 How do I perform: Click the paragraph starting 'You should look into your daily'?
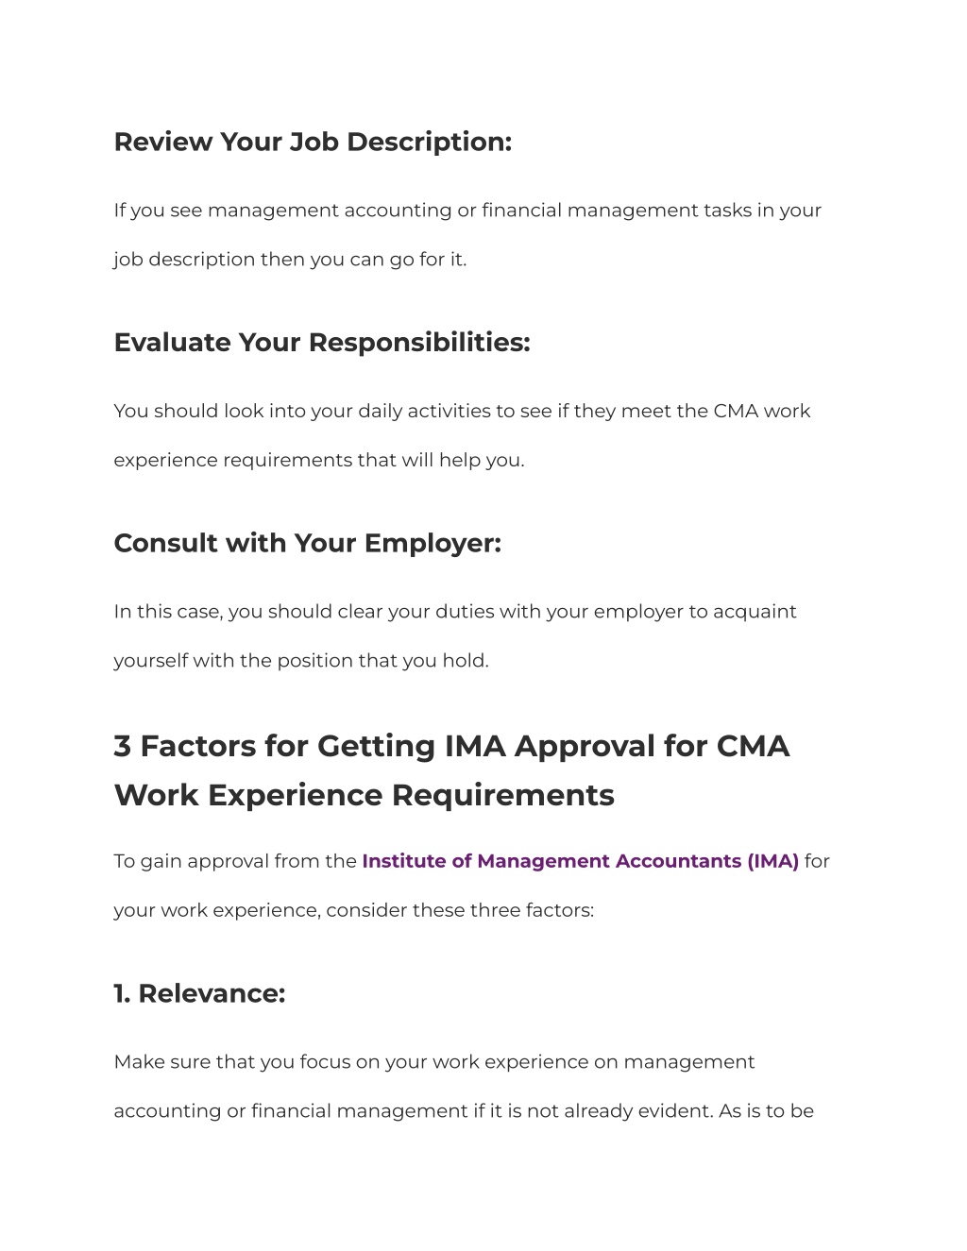(x=462, y=435)
